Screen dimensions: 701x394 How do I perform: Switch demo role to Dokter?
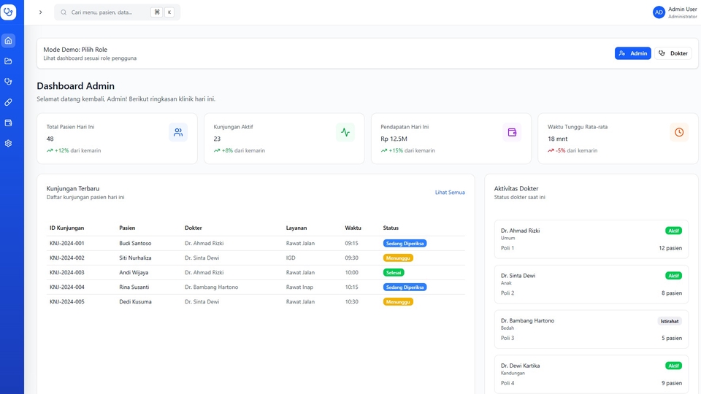pos(673,53)
